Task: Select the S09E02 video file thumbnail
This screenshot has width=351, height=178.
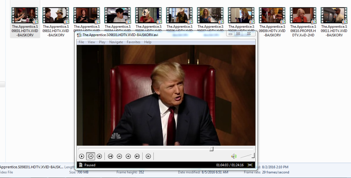Action: (56, 15)
